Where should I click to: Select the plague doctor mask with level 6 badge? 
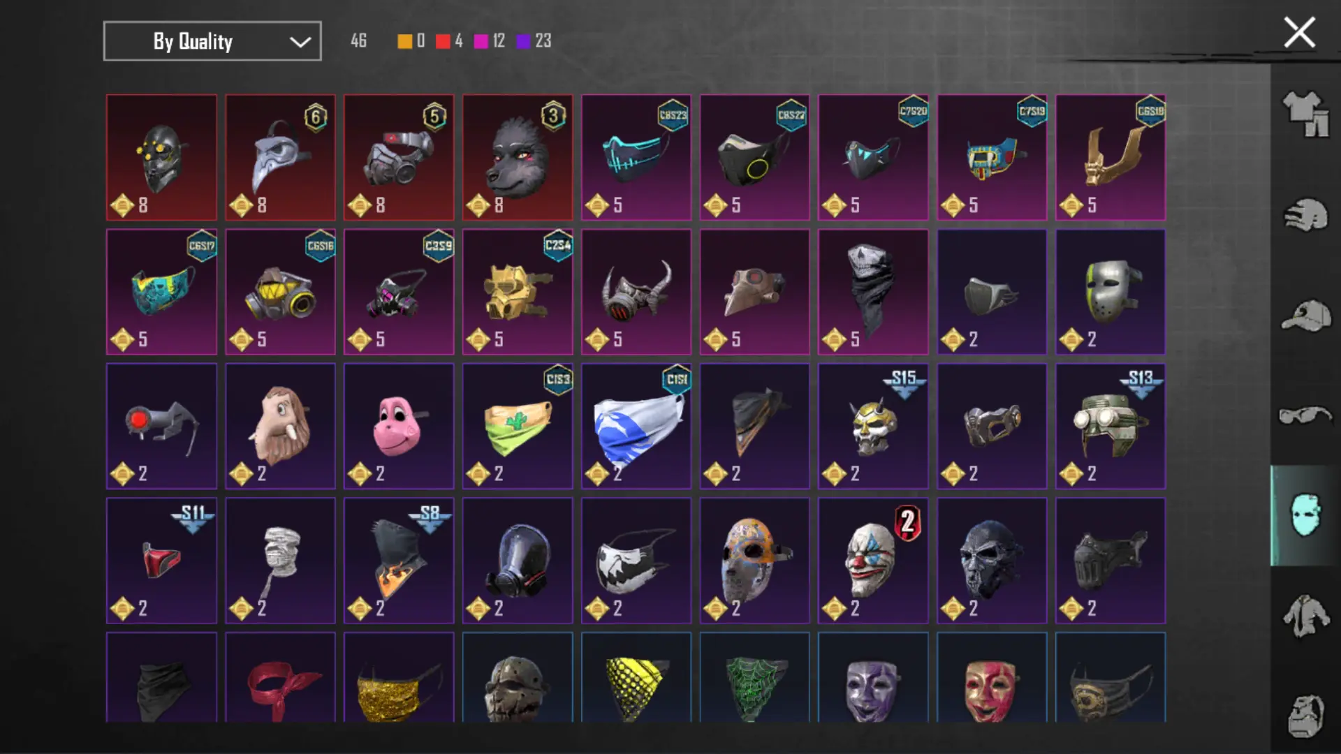[x=280, y=158]
